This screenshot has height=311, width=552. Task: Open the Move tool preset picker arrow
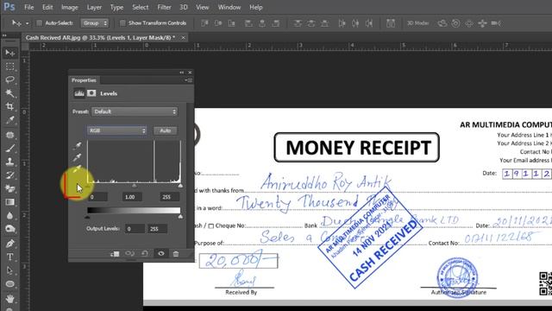click(x=28, y=23)
